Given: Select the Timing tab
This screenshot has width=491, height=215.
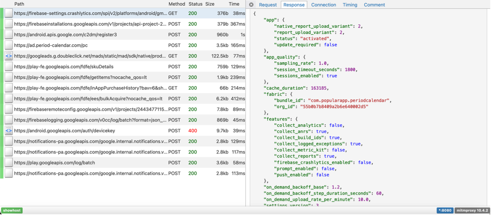Looking at the screenshot, I should click(x=350, y=5).
